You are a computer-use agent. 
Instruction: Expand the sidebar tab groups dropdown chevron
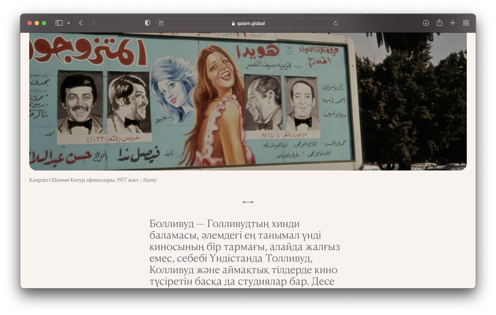pos(69,23)
